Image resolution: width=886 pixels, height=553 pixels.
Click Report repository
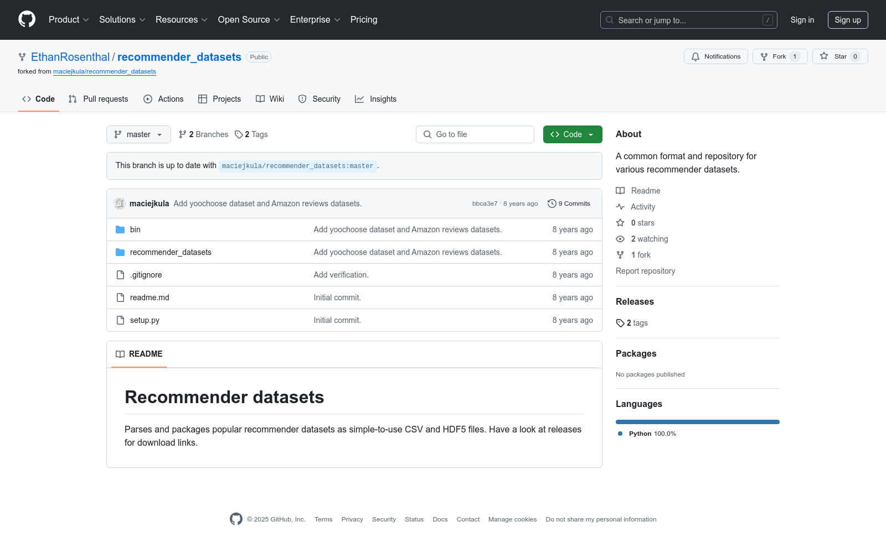pos(646,271)
